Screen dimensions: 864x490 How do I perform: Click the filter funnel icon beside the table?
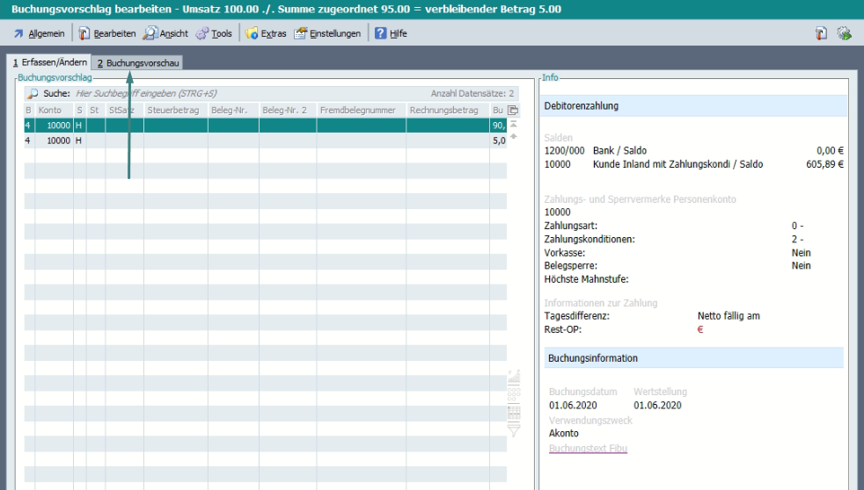point(514,429)
